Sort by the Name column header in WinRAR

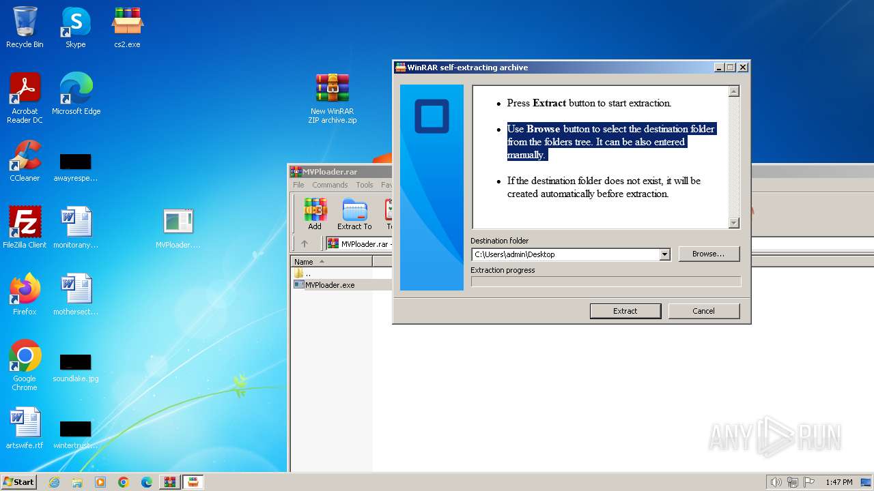point(332,262)
